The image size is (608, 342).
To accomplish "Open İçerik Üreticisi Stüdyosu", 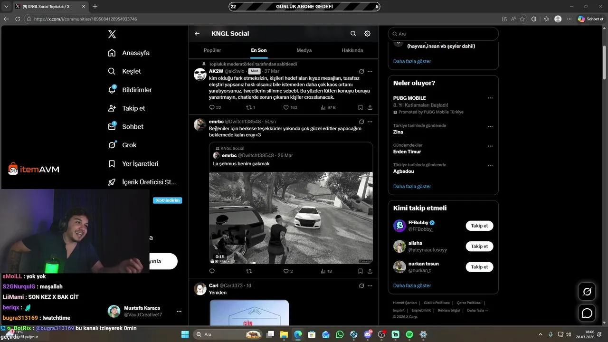I will [142, 182].
